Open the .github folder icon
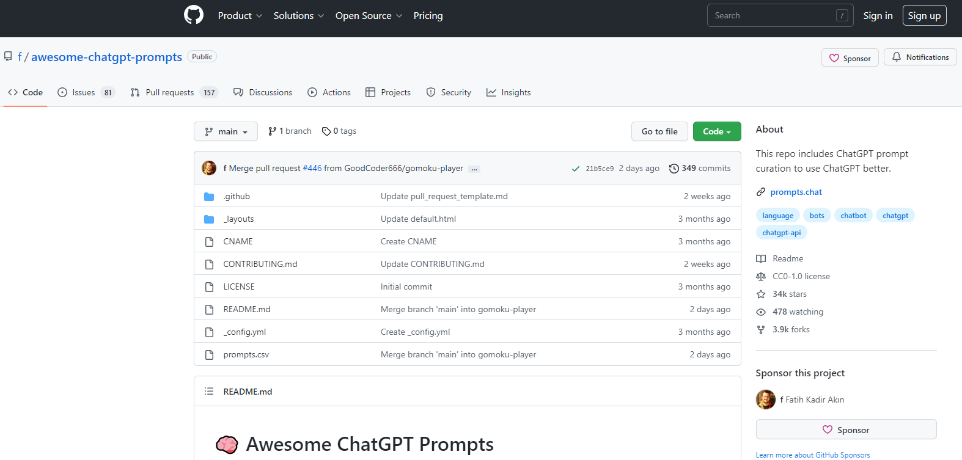Screen dimensions: 962x460 coord(209,197)
